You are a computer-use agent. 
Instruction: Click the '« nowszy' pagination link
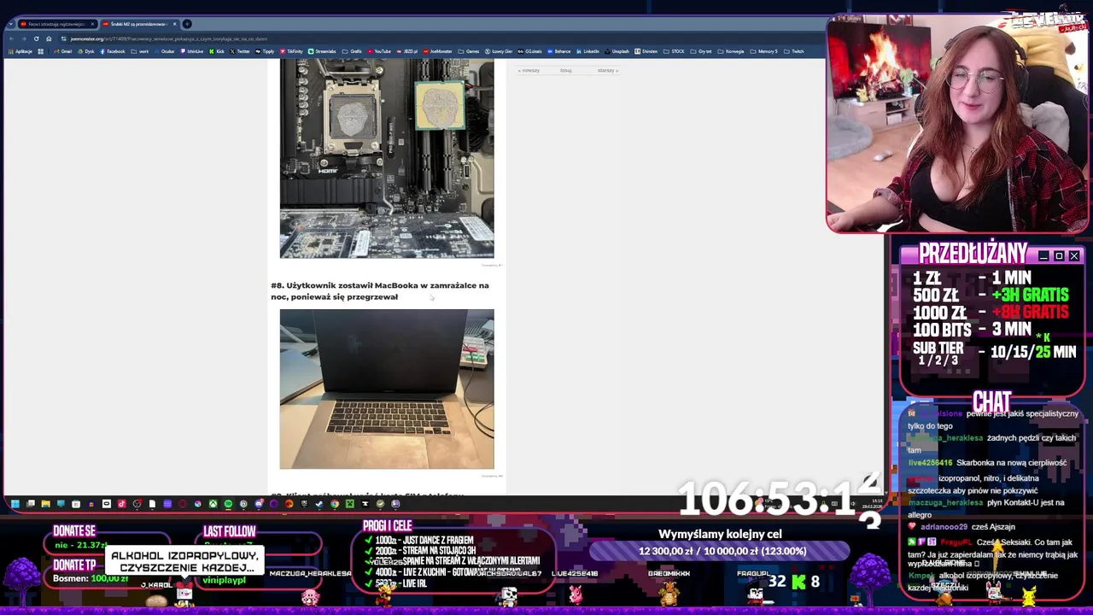click(529, 70)
